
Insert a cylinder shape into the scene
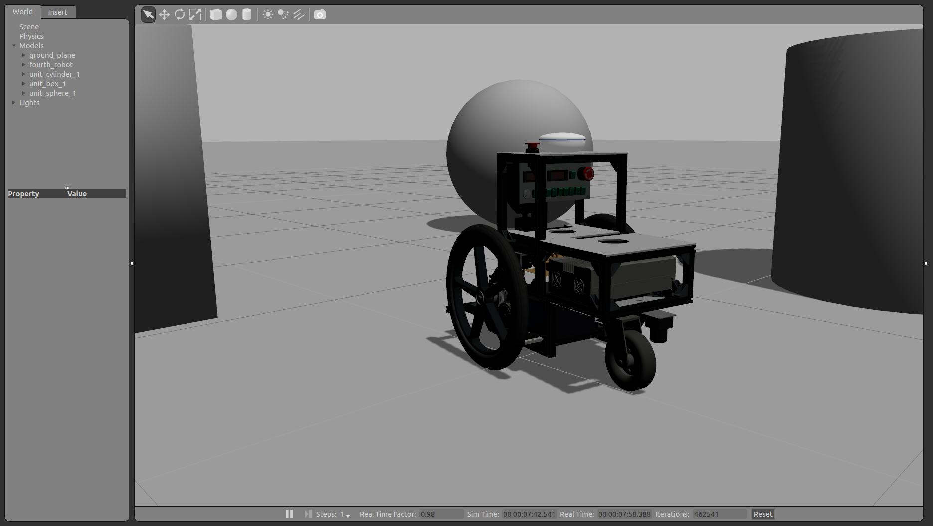[x=247, y=14]
